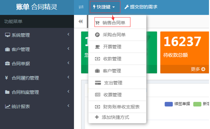Toggle the green legend swatch
This screenshot has height=129, width=210.
click(x=197, y=104)
